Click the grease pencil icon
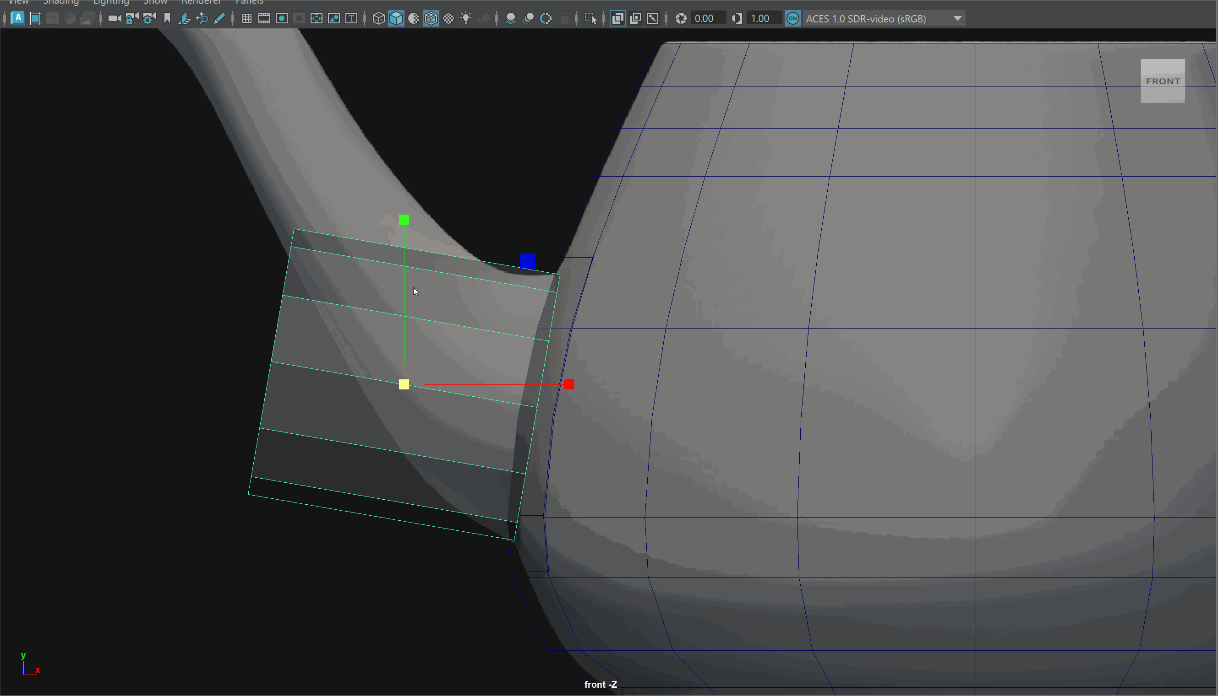 click(x=219, y=19)
